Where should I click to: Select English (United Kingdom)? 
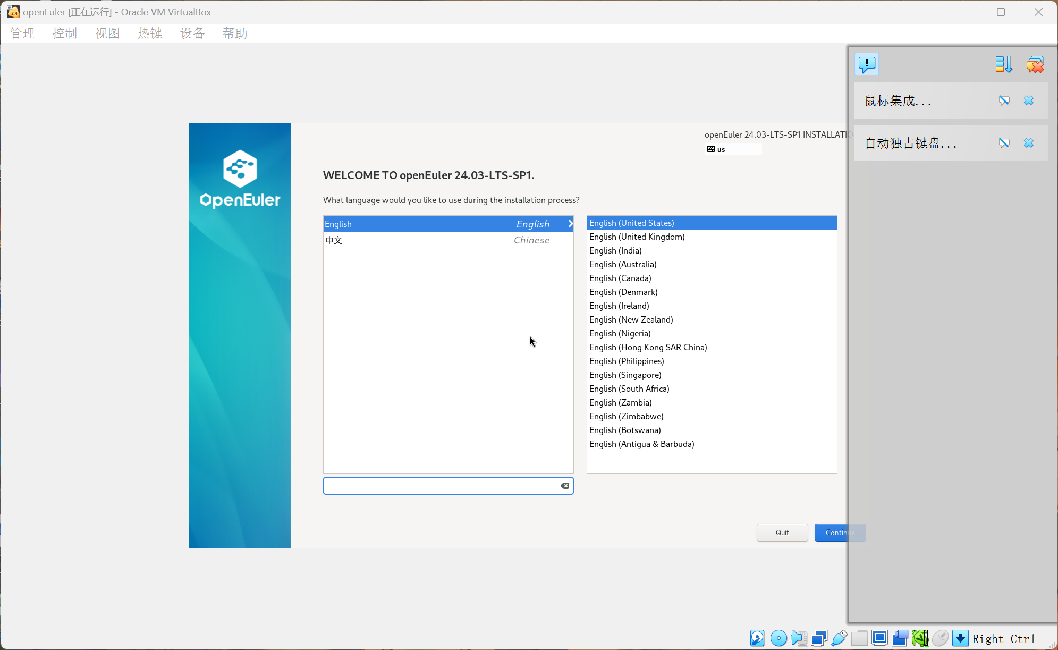pos(712,237)
